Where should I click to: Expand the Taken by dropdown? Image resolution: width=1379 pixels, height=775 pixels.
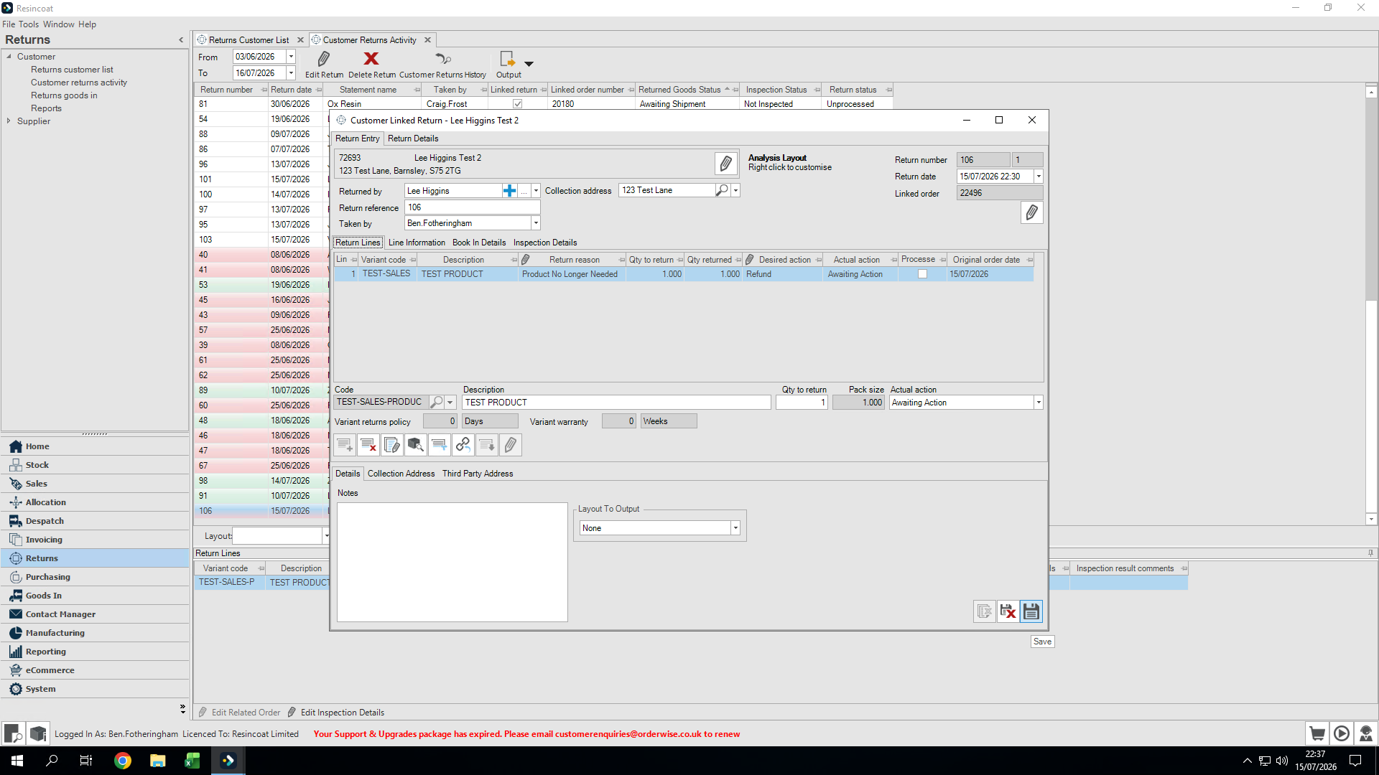(536, 223)
